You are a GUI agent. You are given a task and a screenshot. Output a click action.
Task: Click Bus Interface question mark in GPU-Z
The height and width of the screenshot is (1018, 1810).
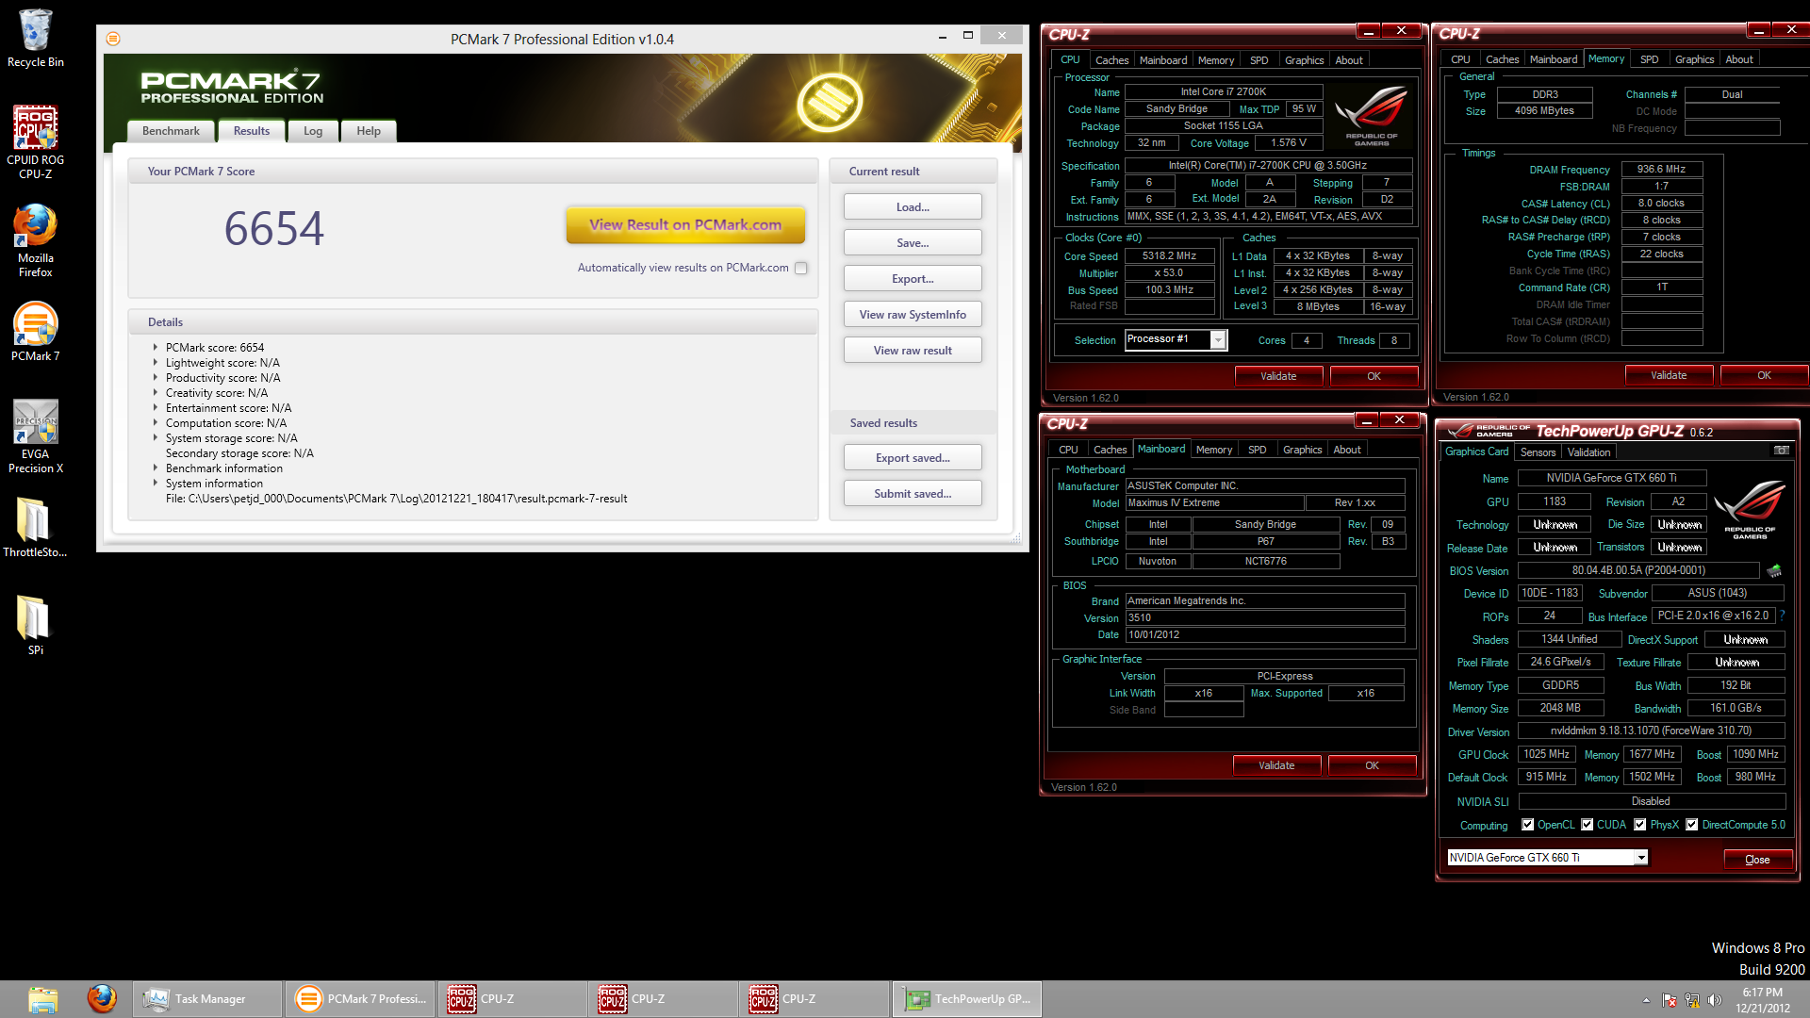tap(1782, 616)
